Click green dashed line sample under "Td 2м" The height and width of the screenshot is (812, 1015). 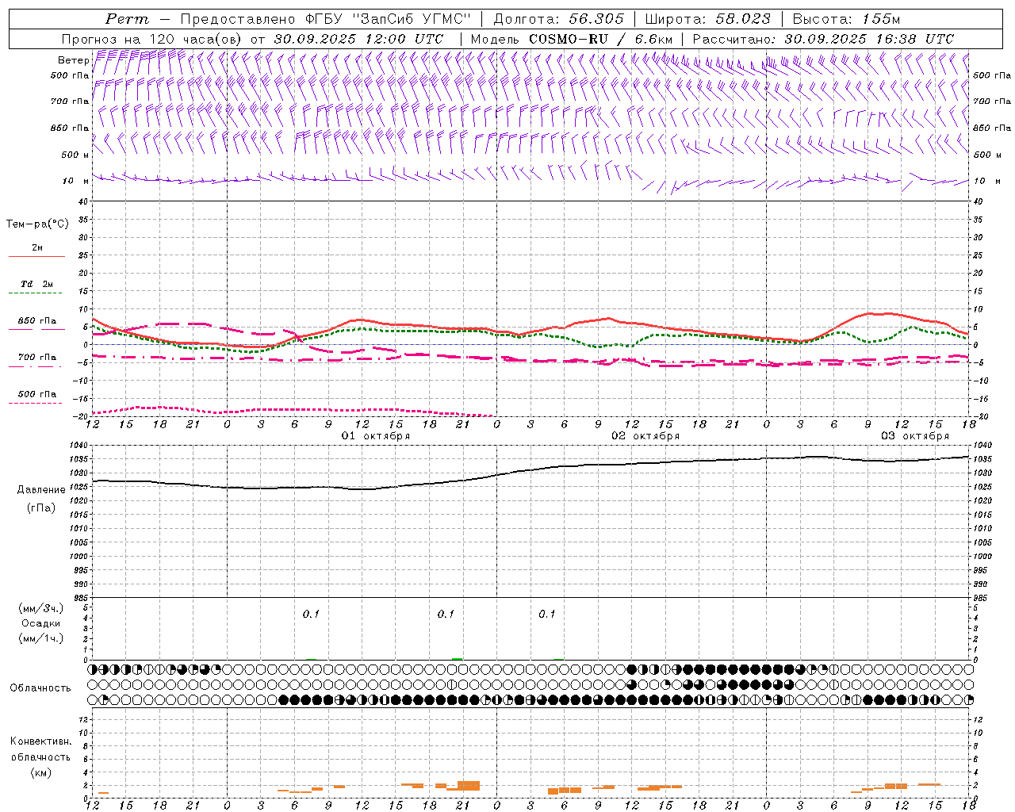pyautogui.click(x=35, y=293)
